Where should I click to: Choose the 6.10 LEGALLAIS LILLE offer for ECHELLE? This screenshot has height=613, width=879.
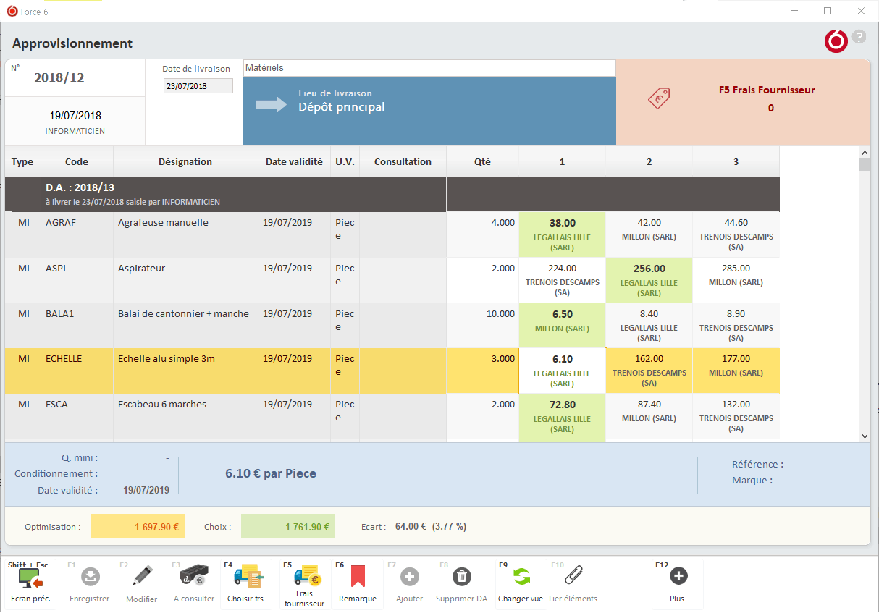(562, 371)
